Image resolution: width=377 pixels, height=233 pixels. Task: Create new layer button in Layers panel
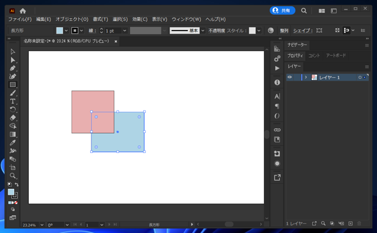click(x=350, y=224)
